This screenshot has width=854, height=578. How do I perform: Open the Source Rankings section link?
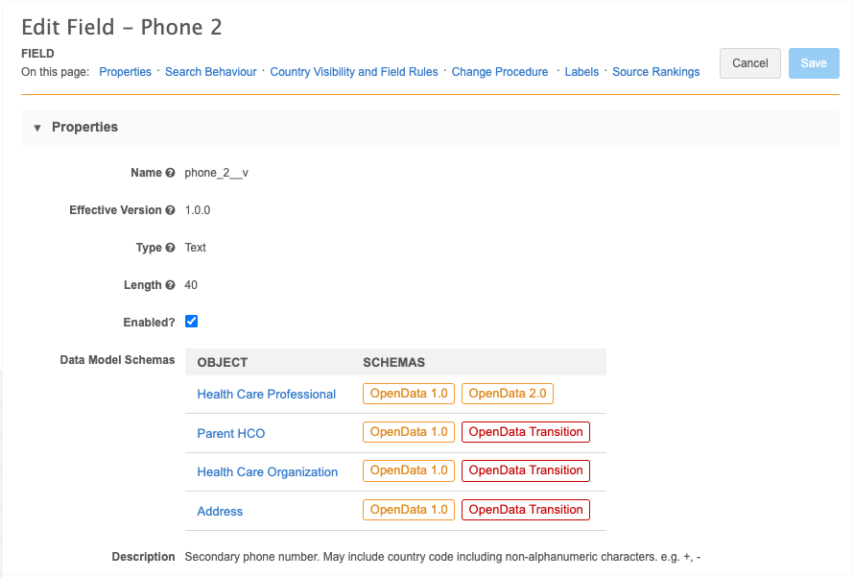click(x=656, y=72)
